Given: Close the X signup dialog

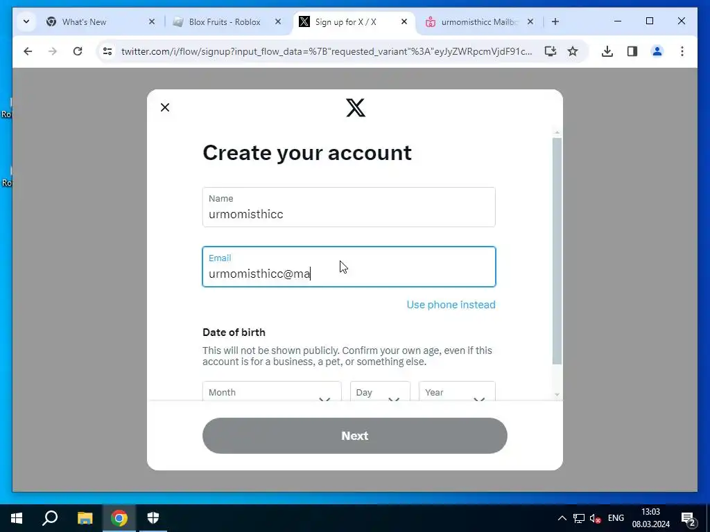Looking at the screenshot, I should point(165,107).
